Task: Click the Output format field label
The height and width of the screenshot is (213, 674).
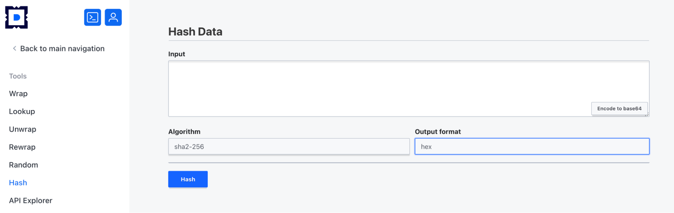Action: point(438,132)
